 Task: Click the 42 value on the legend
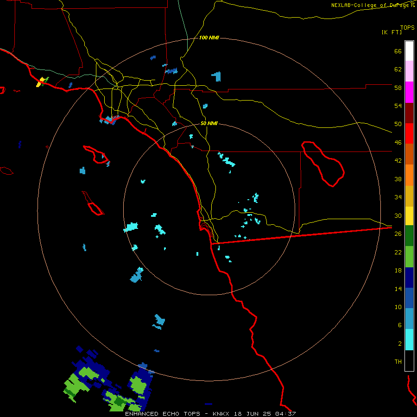click(398, 161)
